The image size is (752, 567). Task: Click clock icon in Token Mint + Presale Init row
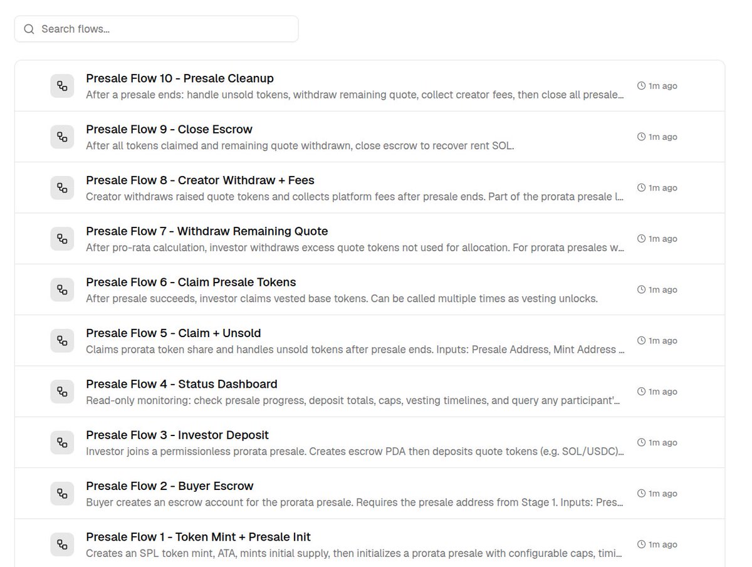(641, 544)
